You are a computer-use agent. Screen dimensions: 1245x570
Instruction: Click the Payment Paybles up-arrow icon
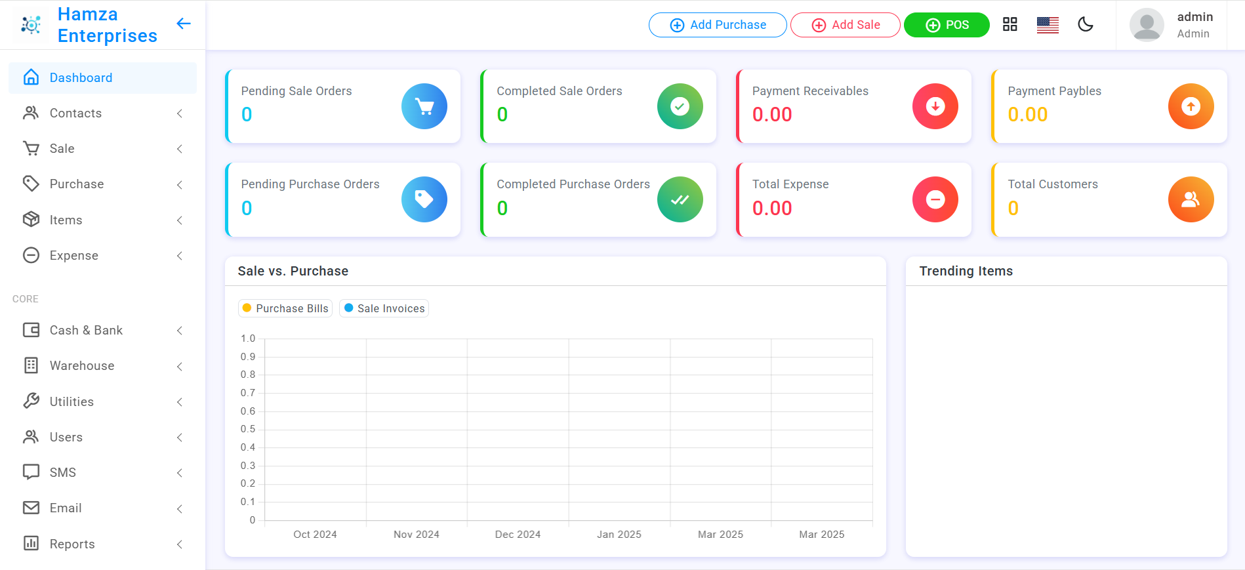pyautogui.click(x=1191, y=106)
